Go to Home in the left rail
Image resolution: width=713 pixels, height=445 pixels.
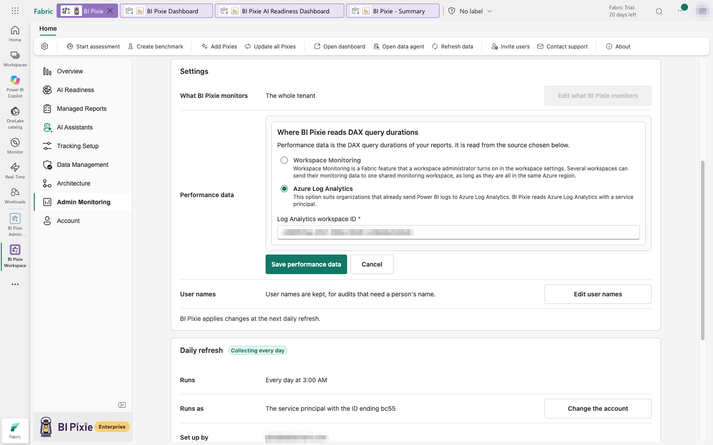(15, 34)
